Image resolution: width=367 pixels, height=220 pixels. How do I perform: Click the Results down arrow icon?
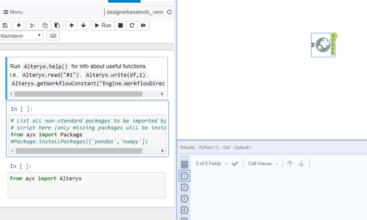coord(301,164)
